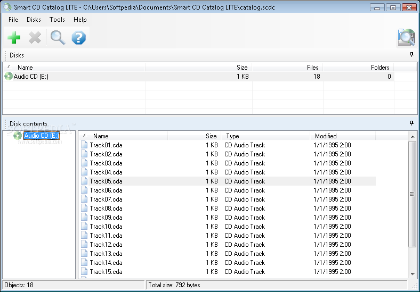The image size is (420, 292).
Task: Click file icon beside Track11.cda
Action: tap(84, 236)
